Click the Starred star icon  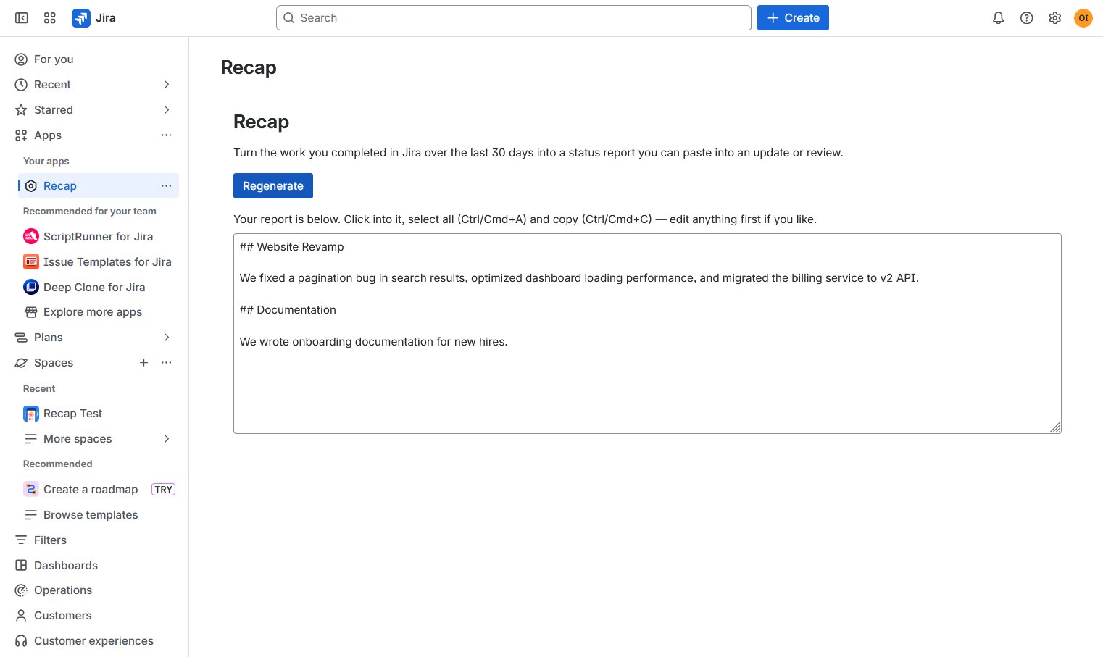click(x=21, y=110)
